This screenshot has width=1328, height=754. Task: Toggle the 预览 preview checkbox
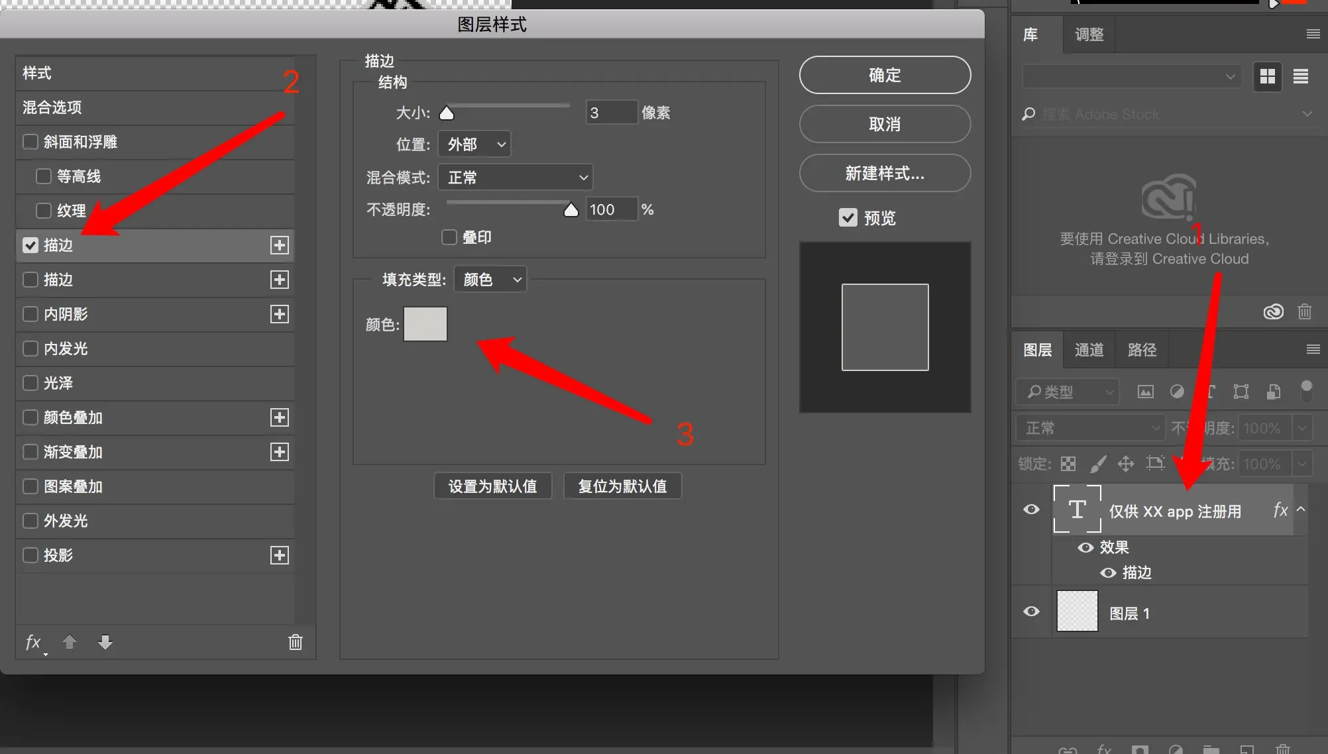[x=848, y=217]
